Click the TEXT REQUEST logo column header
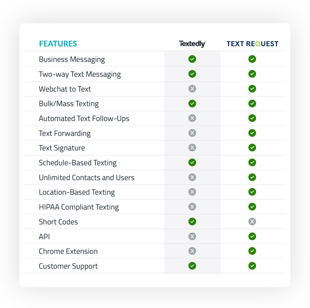The height and width of the screenshot is (308, 310). coord(252,44)
